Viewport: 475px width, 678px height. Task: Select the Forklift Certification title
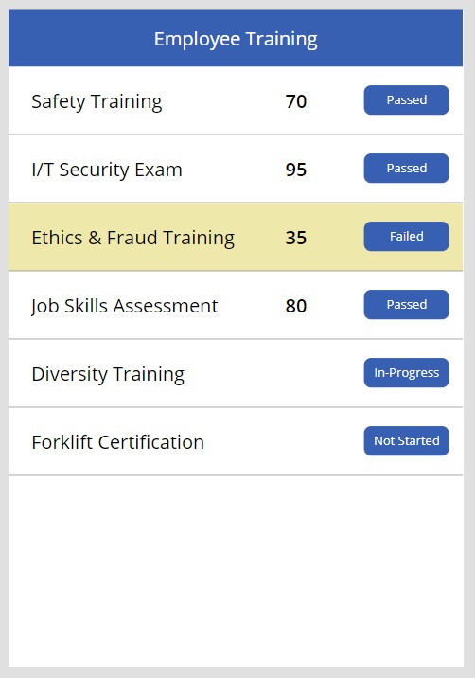(x=117, y=442)
